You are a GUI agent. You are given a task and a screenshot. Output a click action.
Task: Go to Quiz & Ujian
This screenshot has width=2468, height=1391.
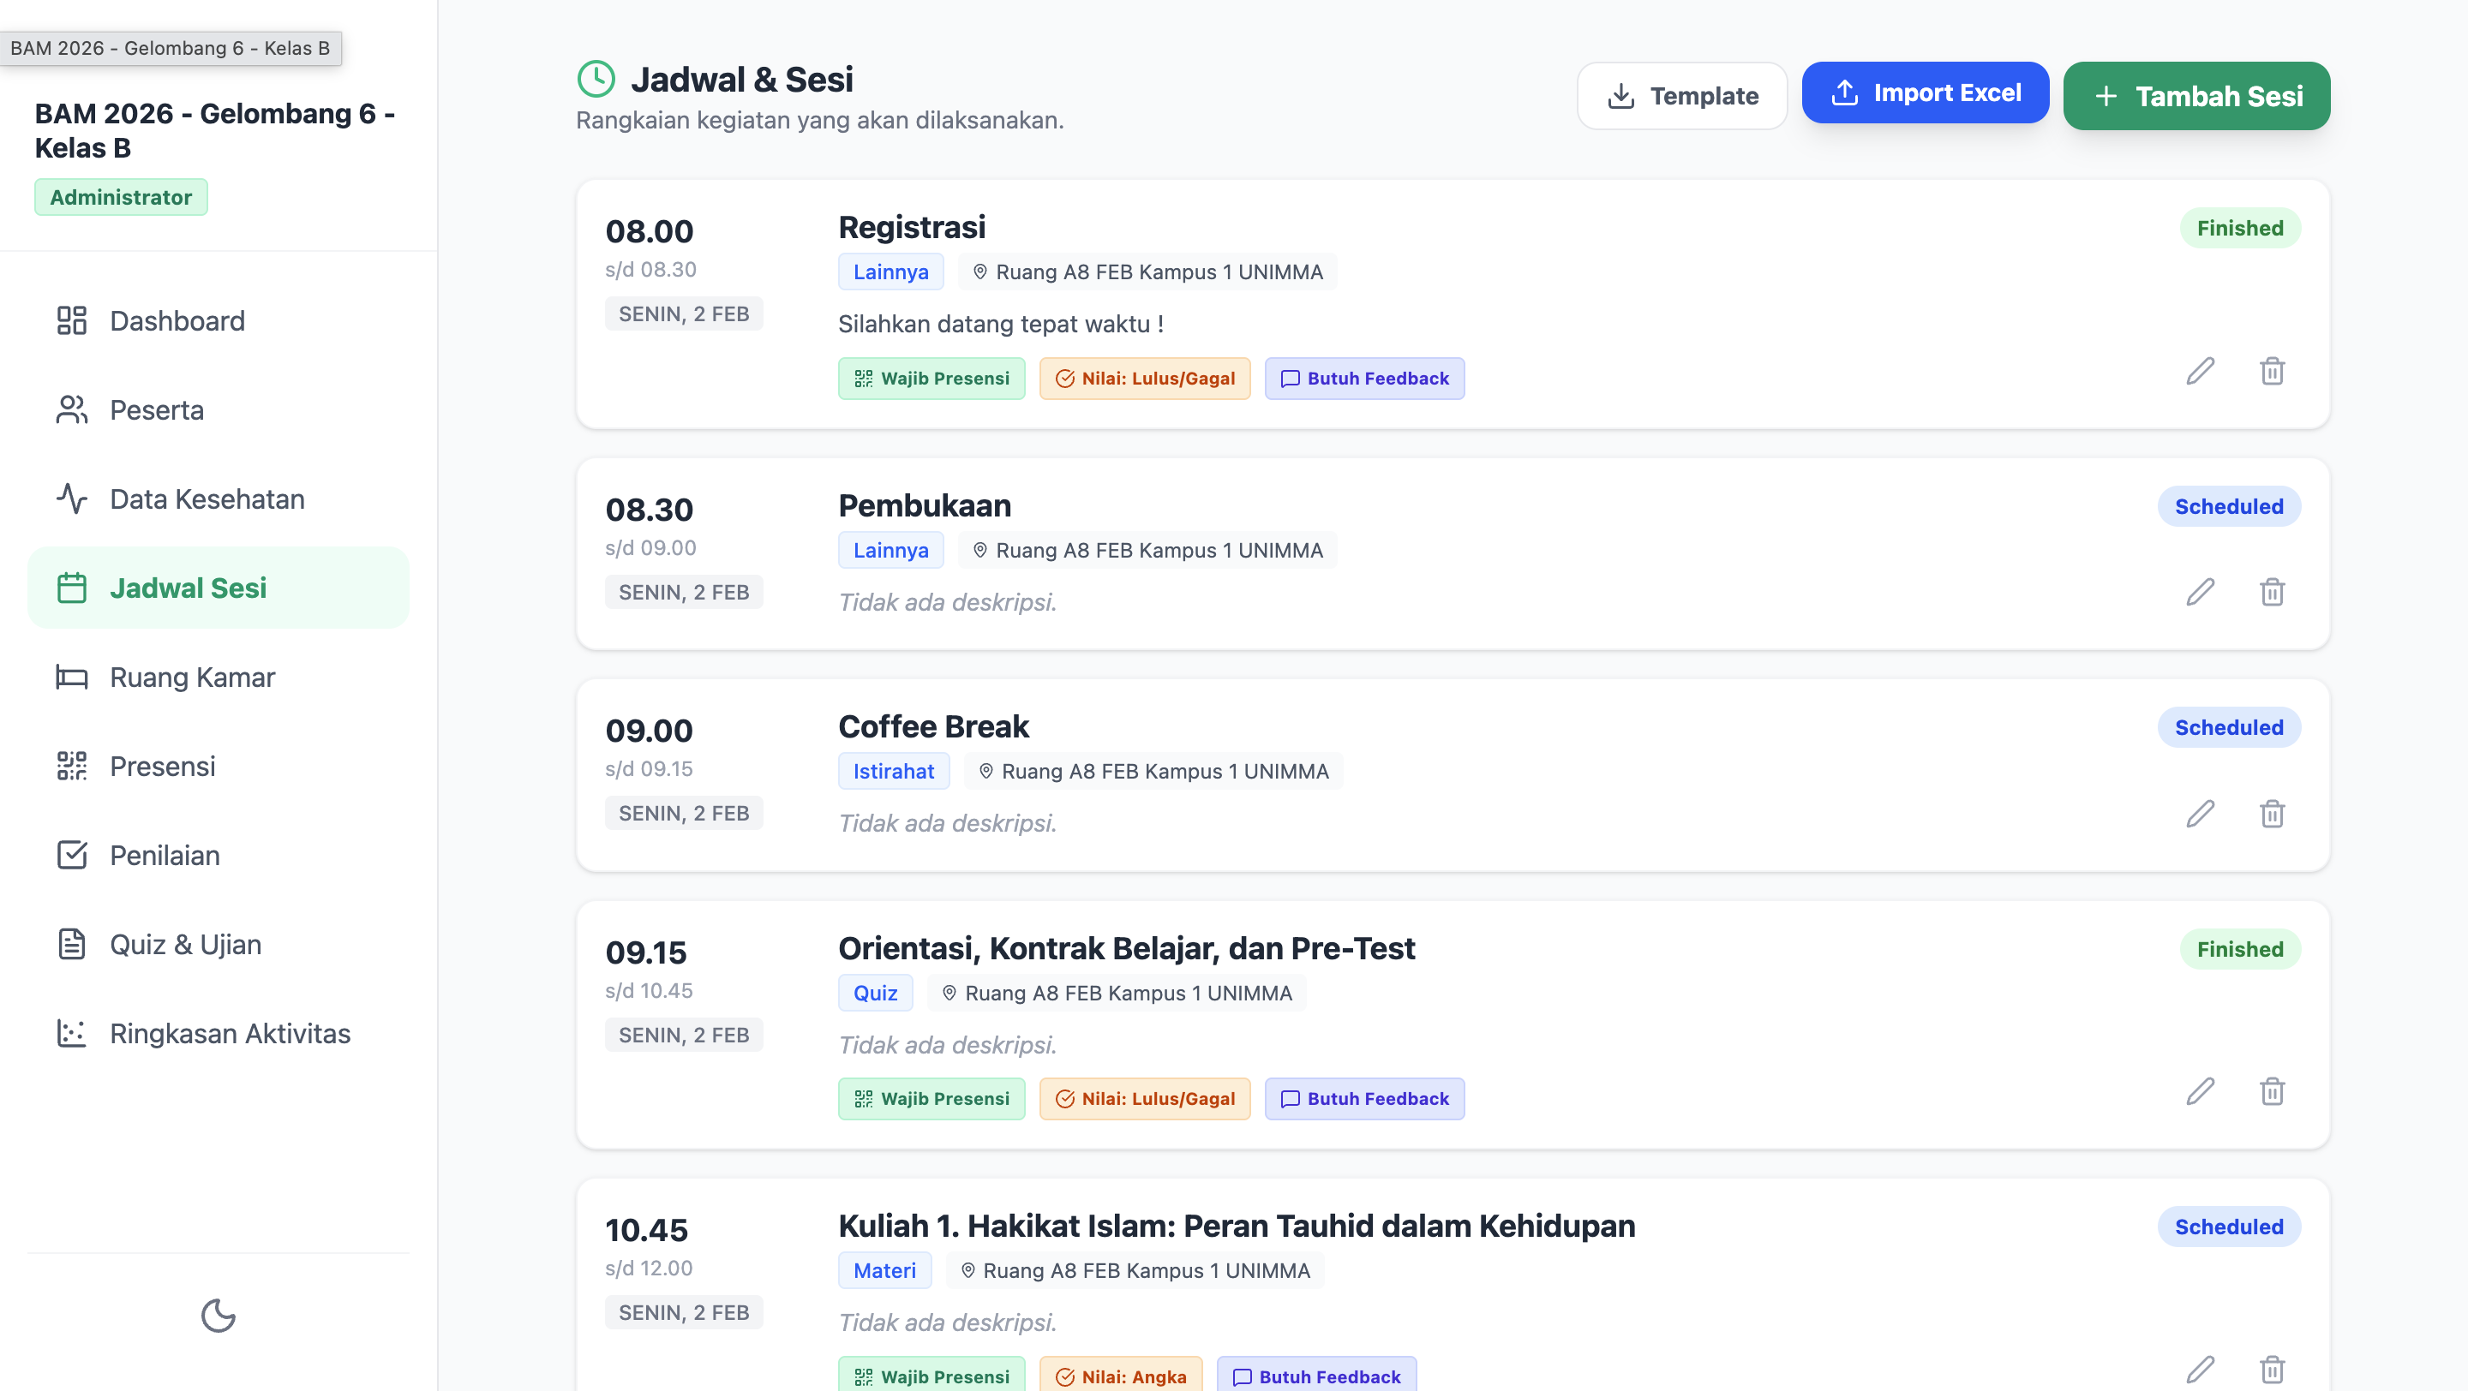click(219, 944)
